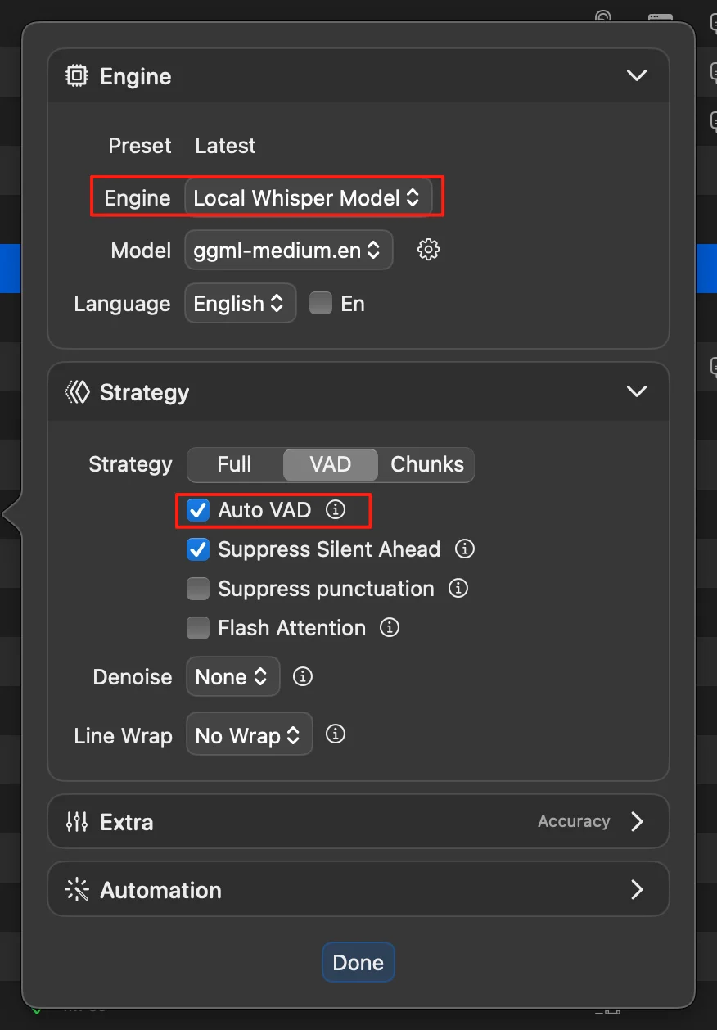Image resolution: width=717 pixels, height=1030 pixels.
Task: Enable Flash Attention checkbox
Action: [x=198, y=628]
